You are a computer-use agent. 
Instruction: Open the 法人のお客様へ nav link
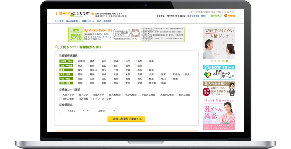point(73,21)
